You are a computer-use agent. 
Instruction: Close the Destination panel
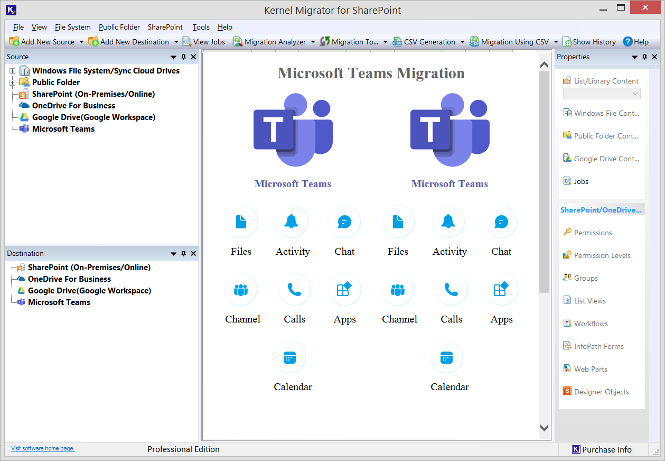pyautogui.click(x=193, y=254)
